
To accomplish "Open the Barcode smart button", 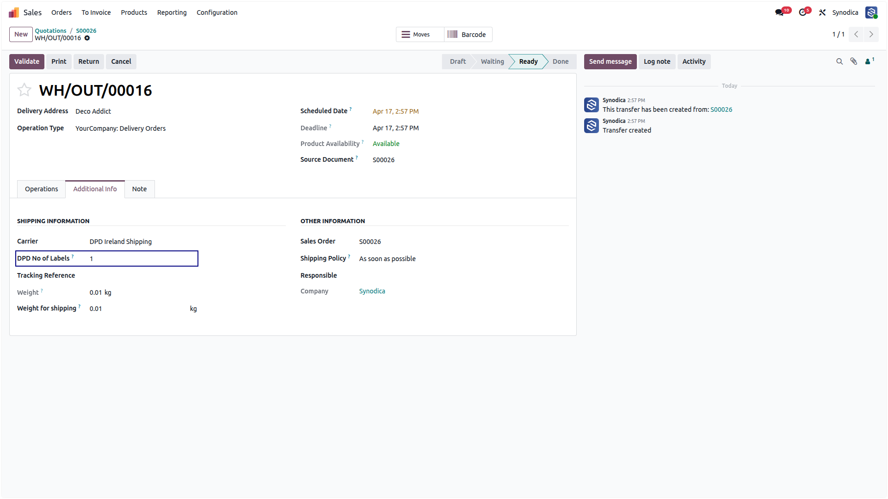I will click(x=468, y=35).
